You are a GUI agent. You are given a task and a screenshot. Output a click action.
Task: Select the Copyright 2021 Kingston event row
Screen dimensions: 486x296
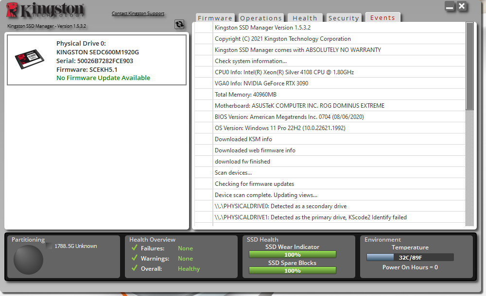[330, 39]
